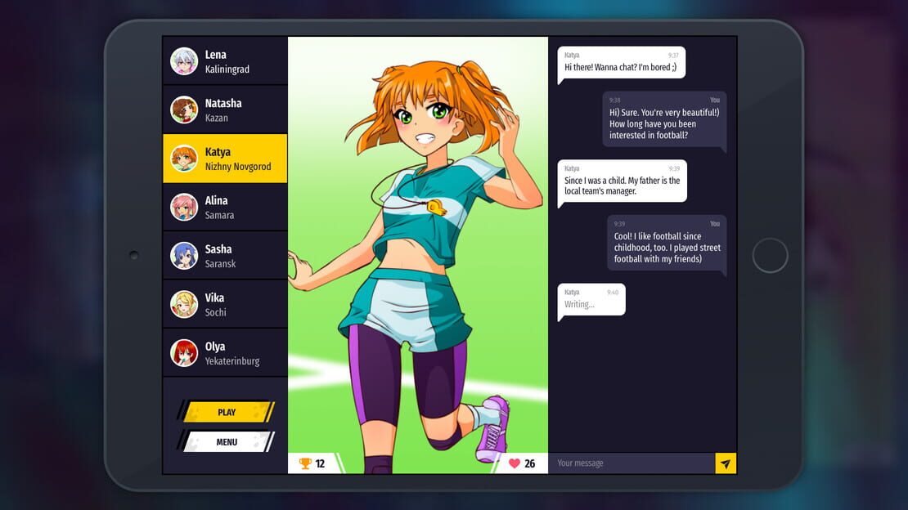Click the trophy count 12
The height and width of the screenshot is (510, 908).
pyautogui.click(x=320, y=463)
